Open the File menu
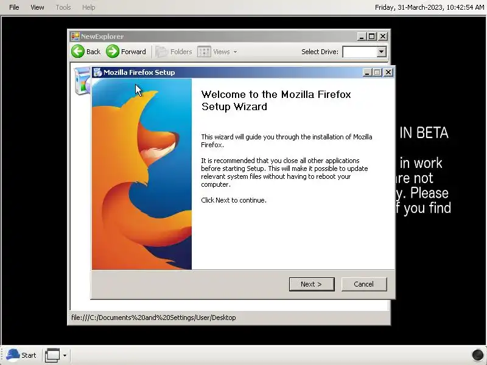 [x=14, y=7]
